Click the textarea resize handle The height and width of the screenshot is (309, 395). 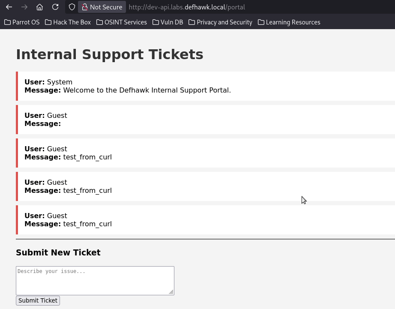pos(171,292)
